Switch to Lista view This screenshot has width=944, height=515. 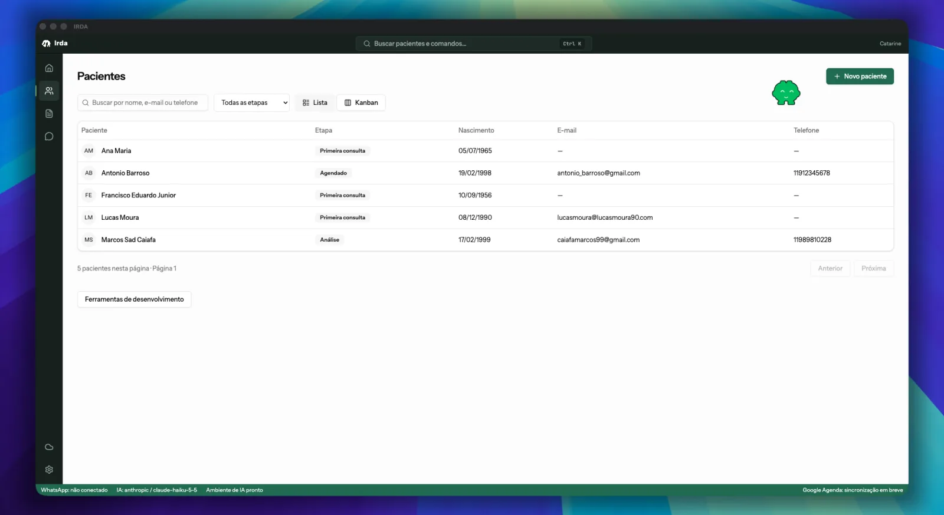coord(315,103)
